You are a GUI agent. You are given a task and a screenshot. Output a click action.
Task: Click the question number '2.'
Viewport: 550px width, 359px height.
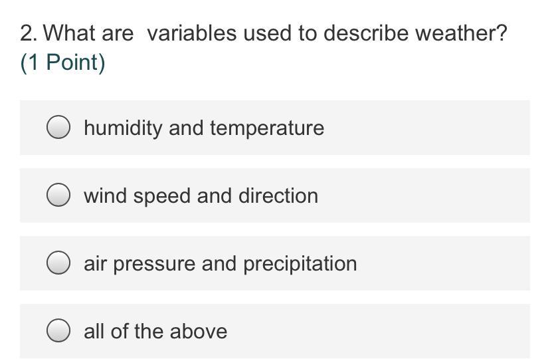(x=28, y=33)
